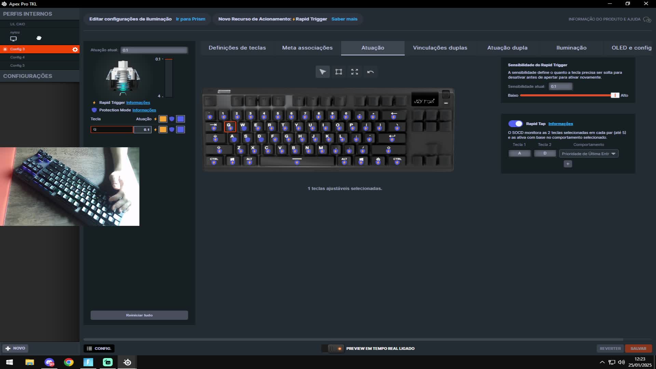Click the SALVAR button
The height and width of the screenshot is (369, 656).
coord(638,348)
